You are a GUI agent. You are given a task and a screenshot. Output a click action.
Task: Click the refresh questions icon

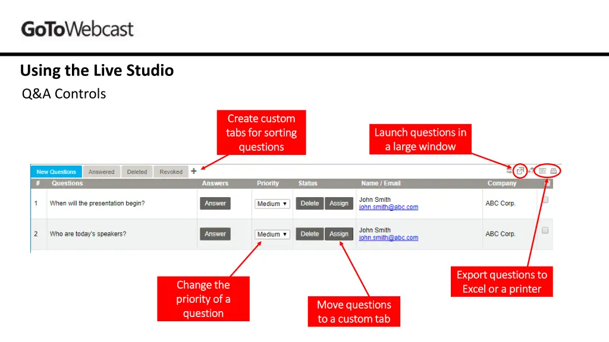click(509, 171)
